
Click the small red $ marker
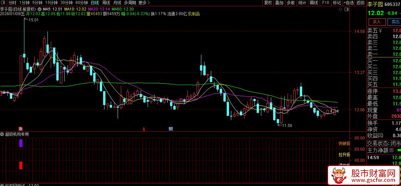tap(144, 129)
